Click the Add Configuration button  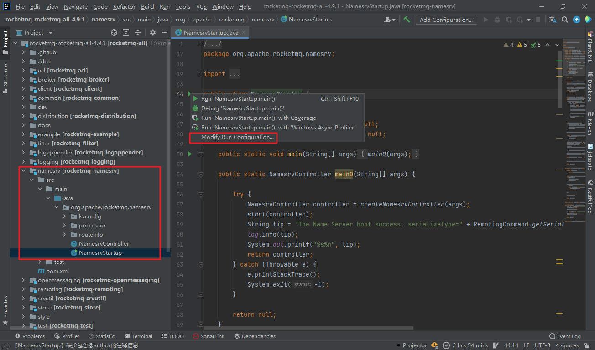[446, 20]
